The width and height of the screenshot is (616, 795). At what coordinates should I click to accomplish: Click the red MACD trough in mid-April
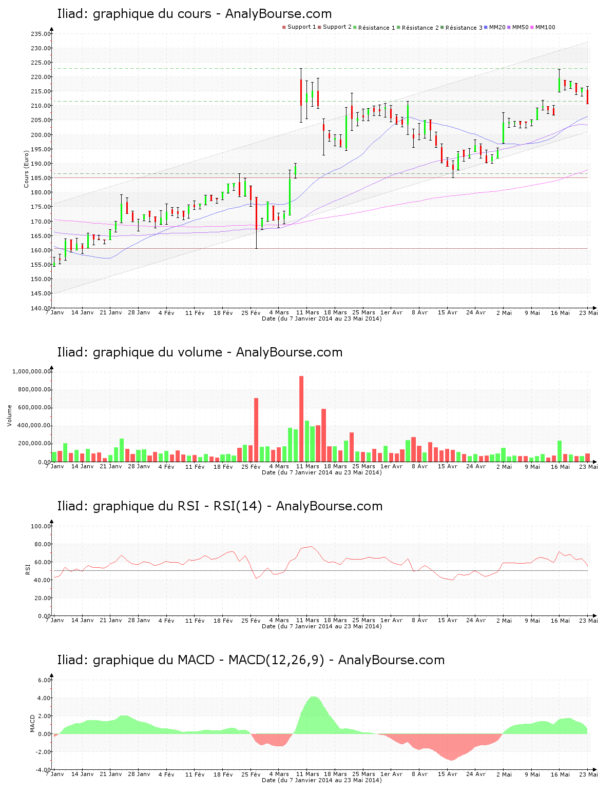click(451, 747)
